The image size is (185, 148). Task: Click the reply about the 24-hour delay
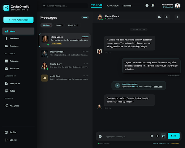coord(151,66)
